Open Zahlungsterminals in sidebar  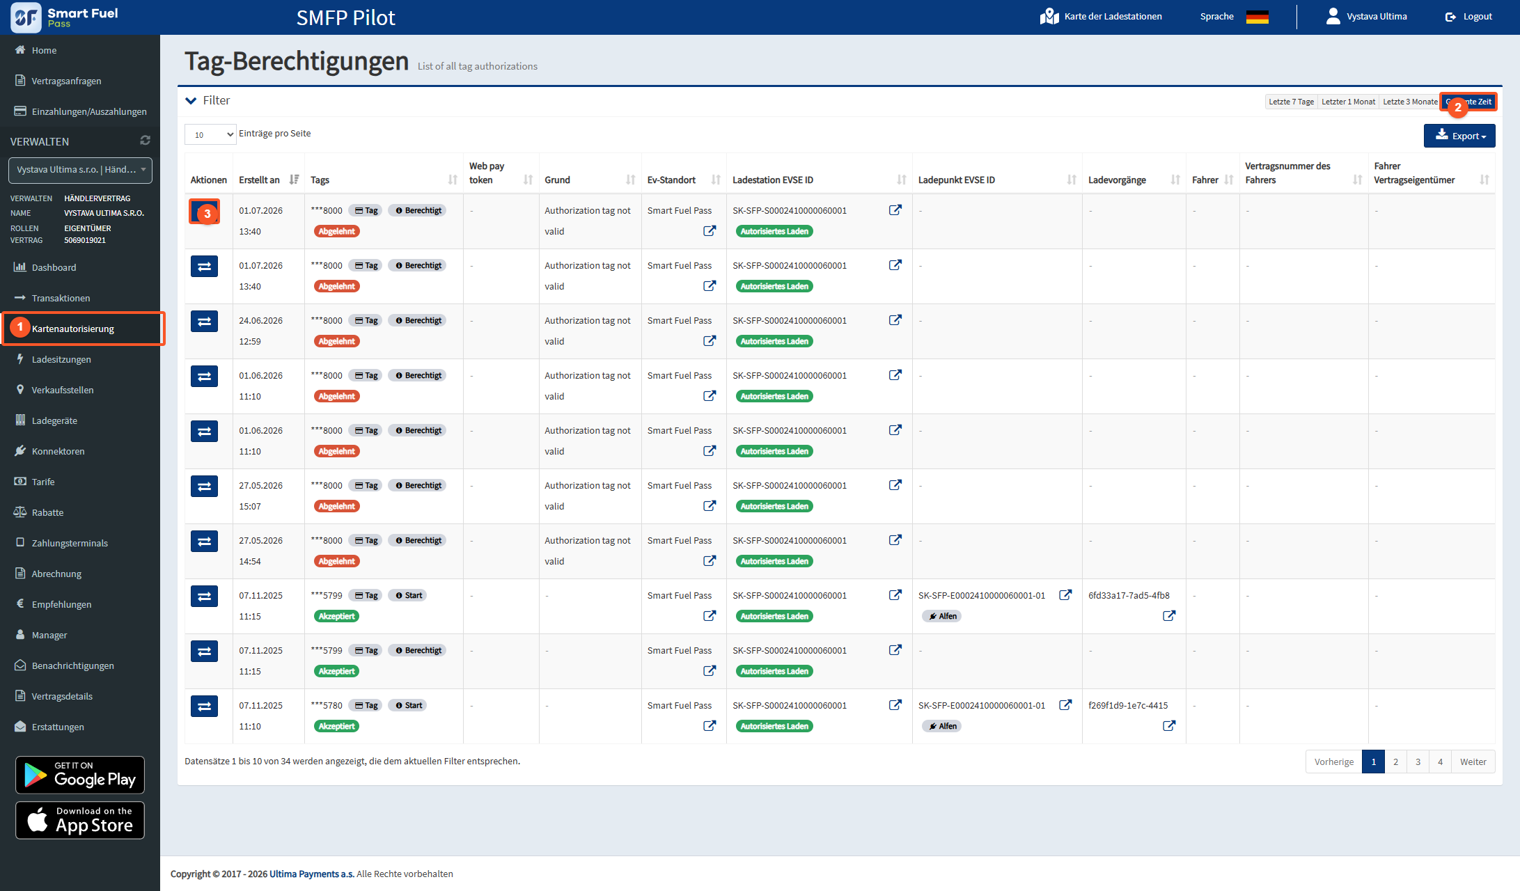pos(80,543)
